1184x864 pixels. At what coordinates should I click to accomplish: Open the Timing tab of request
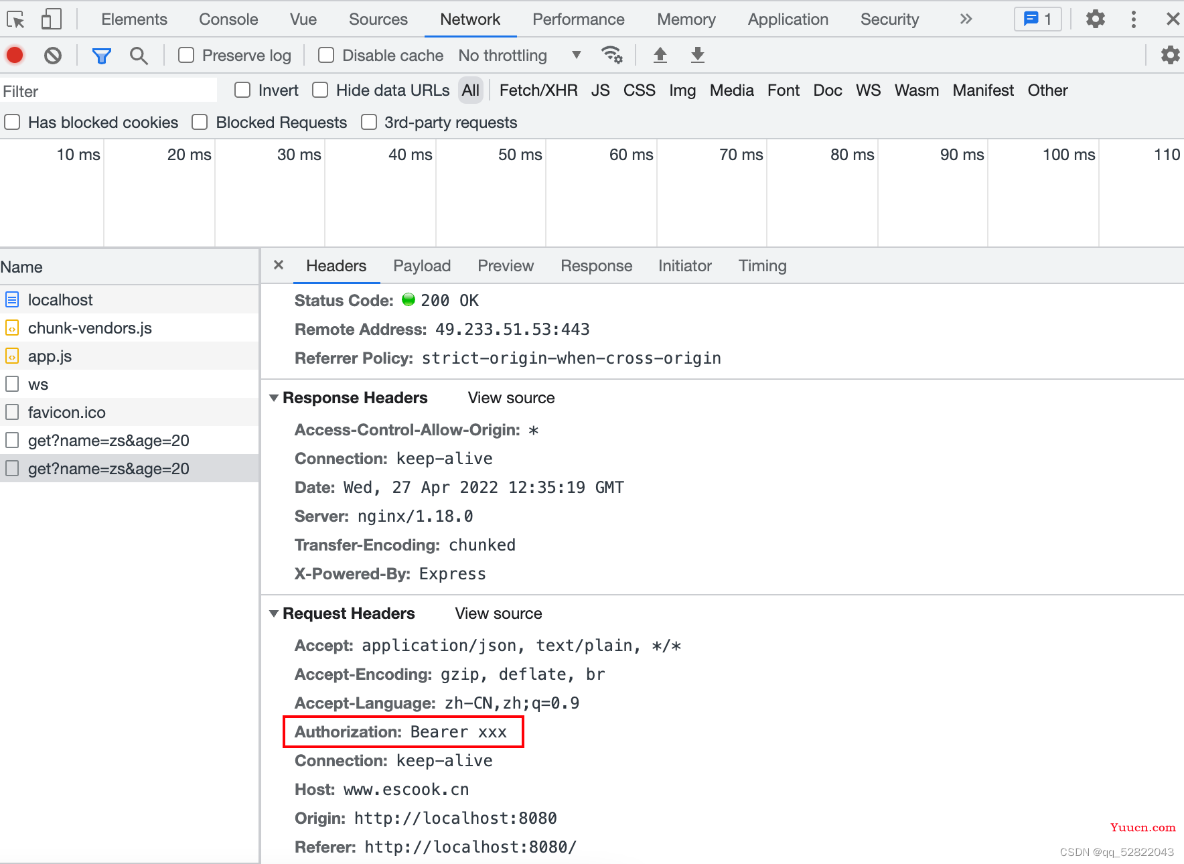coord(763,266)
